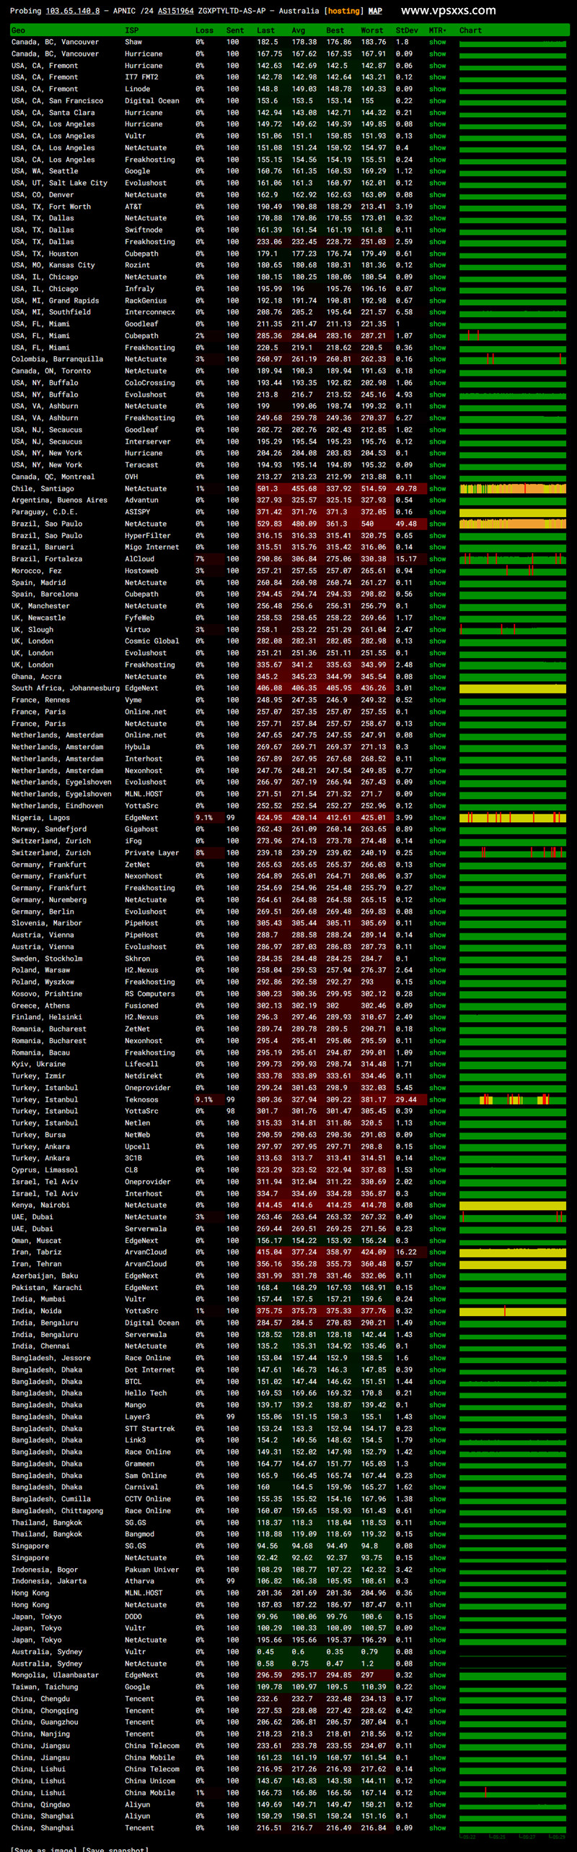This screenshot has width=577, height=1852.
Task: Show MTR for Kansas City Rozint row
Action: pyautogui.click(x=437, y=265)
